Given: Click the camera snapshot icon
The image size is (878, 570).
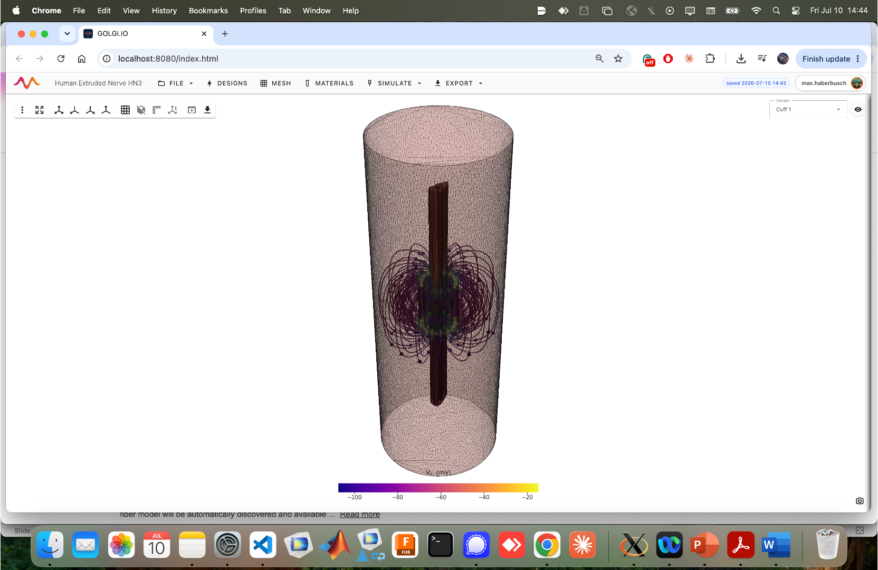Looking at the screenshot, I should pyautogui.click(x=860, y=501).
